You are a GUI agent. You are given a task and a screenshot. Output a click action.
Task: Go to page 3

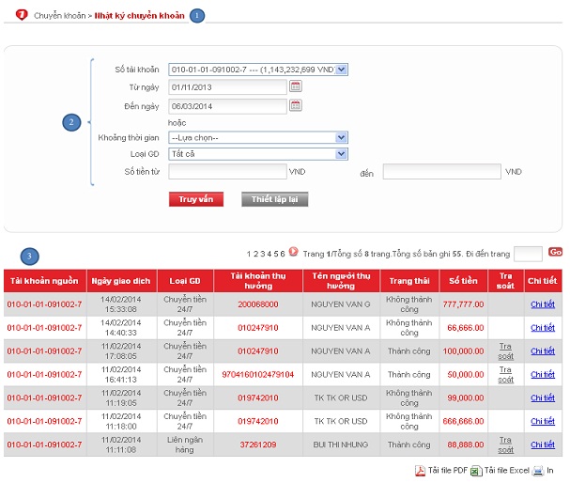(x=262, y=254)
